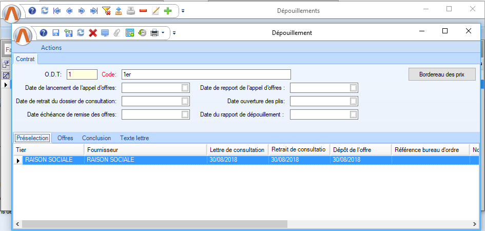Viewport: 485px width, 231px height.
Task: Click the speech bubble comment icon
Action: tap(105, 33)
